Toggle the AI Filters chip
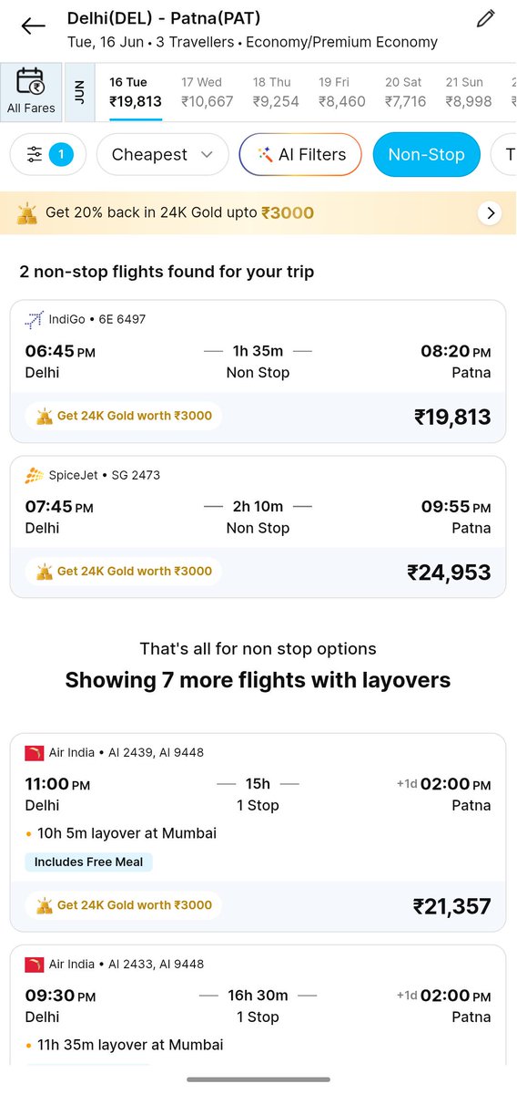The width and height of the screenshot is (517, 1094). 300,155
